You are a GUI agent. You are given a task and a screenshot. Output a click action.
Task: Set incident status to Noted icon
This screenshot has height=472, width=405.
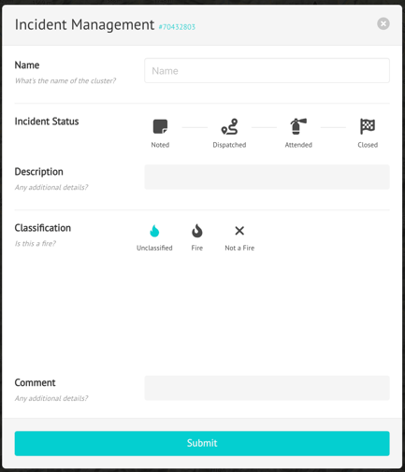click(x=160, y=126)
